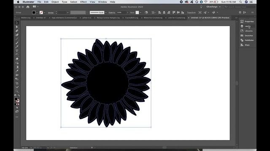Open the graphic Style dropdown
Screen dimensions: 270x151
click(140, 13)
